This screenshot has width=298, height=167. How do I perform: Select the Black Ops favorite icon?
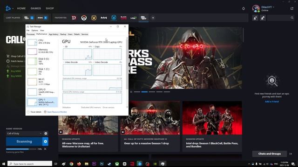(x=123, y=18)
